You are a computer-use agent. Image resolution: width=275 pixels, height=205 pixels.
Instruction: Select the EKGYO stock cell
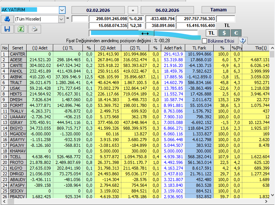(x=17, y=128)
